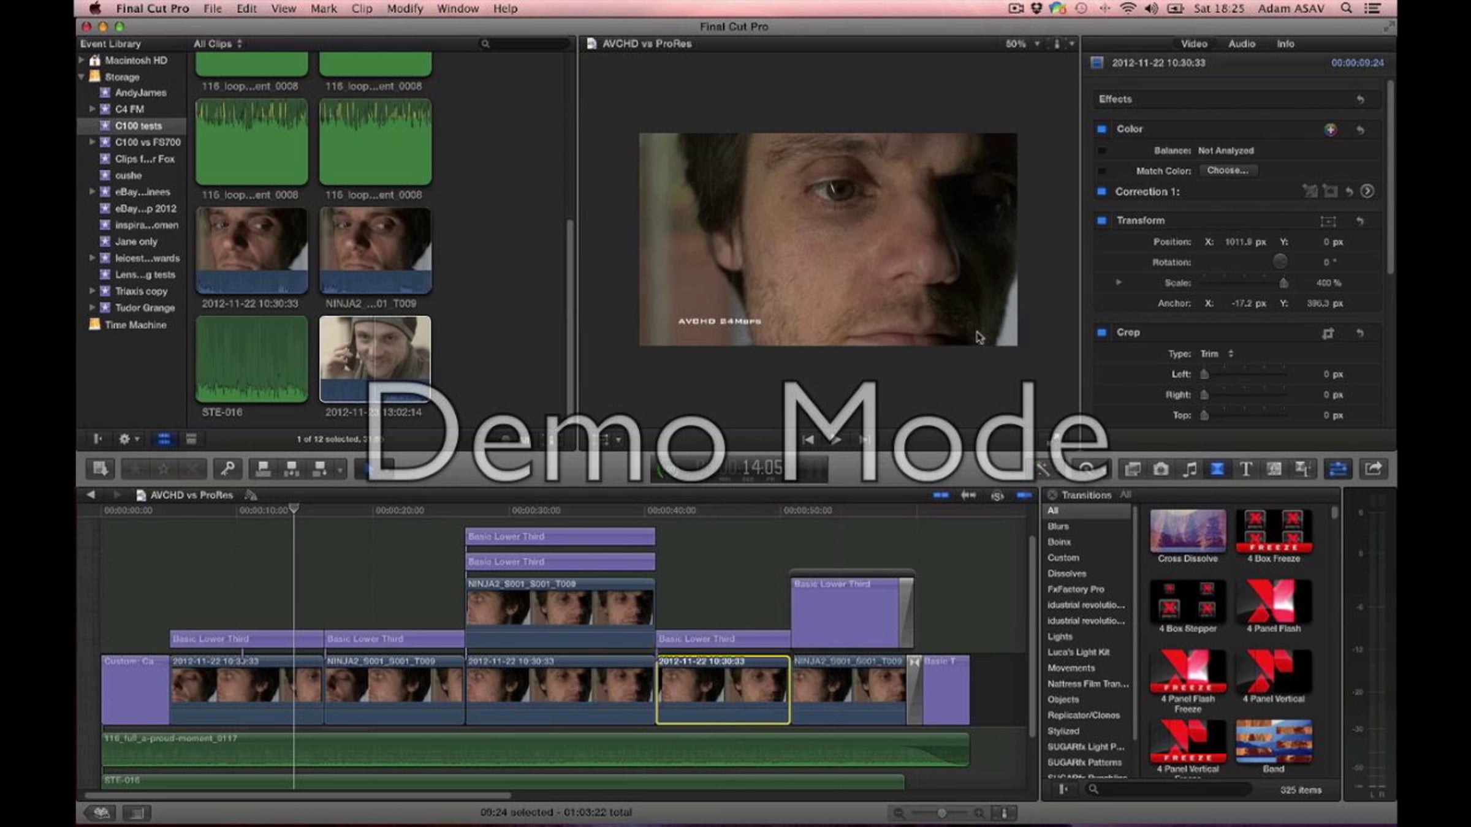This screenshot has height=827, width=1471.
Task: Select the Stylized transitions category
Action: point(1063,731)
